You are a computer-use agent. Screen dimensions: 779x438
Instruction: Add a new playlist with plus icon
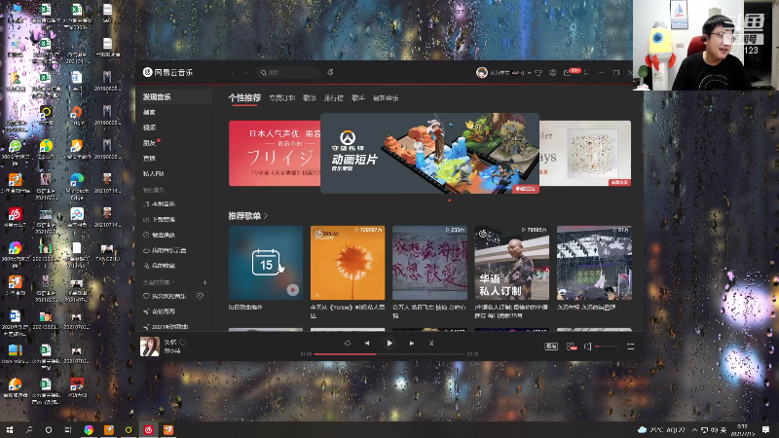(x=204, y=282)
